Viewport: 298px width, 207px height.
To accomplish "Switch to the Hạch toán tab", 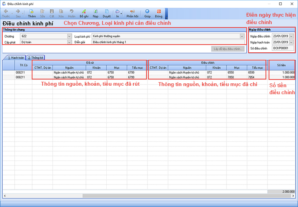I will pyautogui.click(x=14, y=57).
